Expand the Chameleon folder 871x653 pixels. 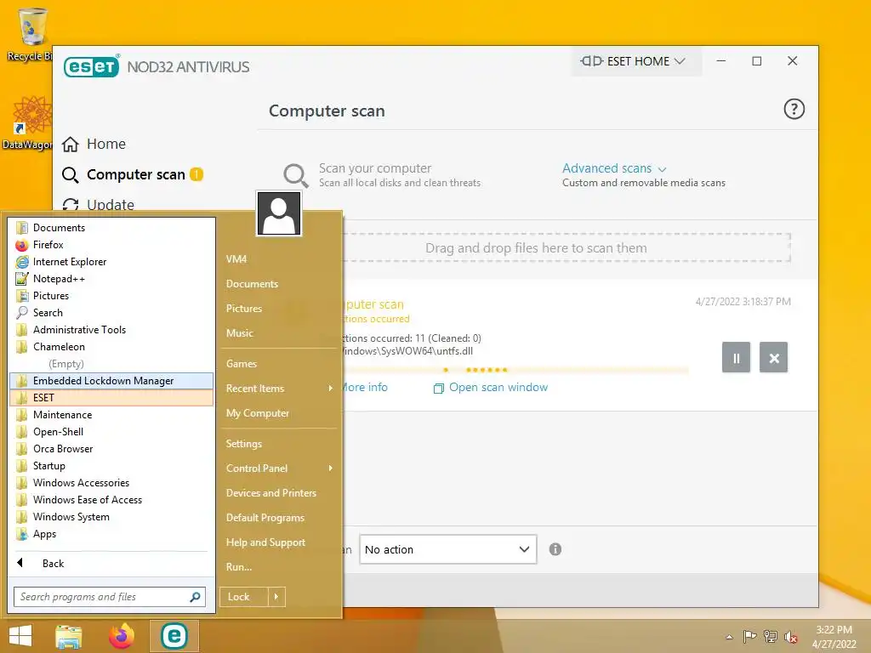[111, 347]
